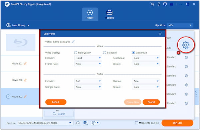This screenshot has width=200, height=130.
Task: Open the feedback chat icon
Action: pos(165,4)
